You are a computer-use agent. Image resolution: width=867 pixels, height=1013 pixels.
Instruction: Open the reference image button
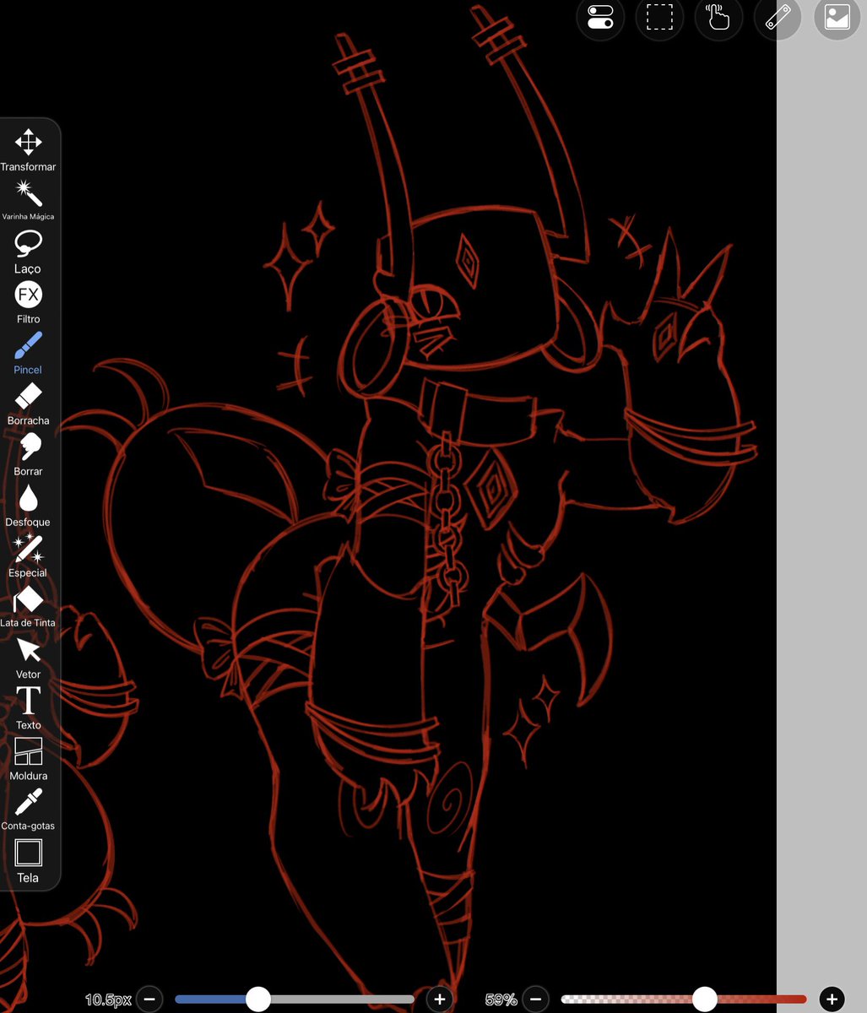tap(837, 18)
